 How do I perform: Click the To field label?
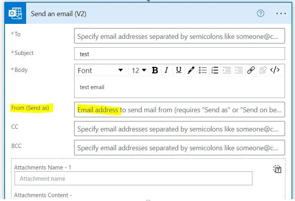click(x=18, y=34)
